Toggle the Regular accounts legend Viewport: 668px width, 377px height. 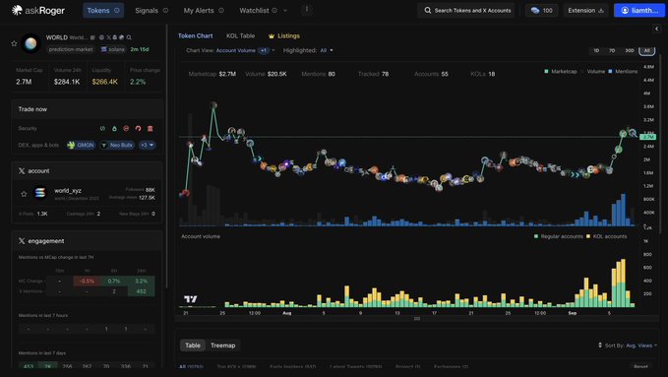point(558,236)
